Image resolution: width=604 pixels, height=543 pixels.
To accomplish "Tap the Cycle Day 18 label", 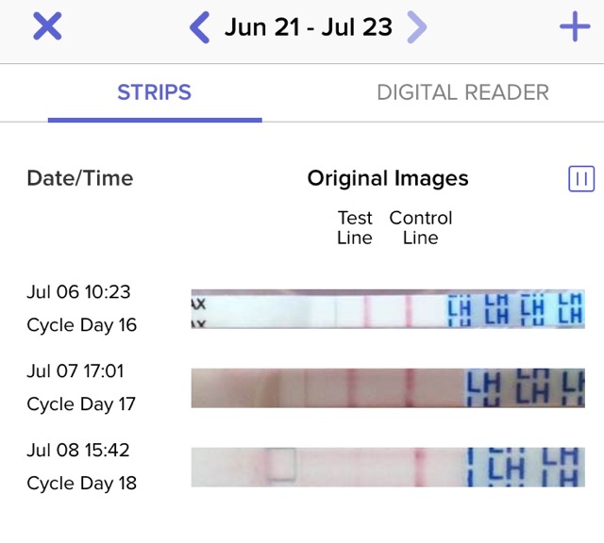I will [82, 484].
